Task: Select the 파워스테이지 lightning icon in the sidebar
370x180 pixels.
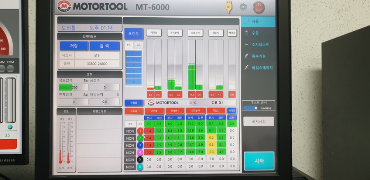Action: [247, 68]
